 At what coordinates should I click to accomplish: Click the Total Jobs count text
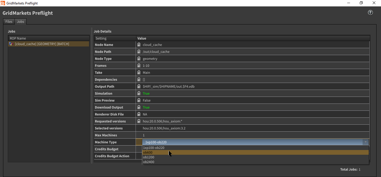point(350,169)
